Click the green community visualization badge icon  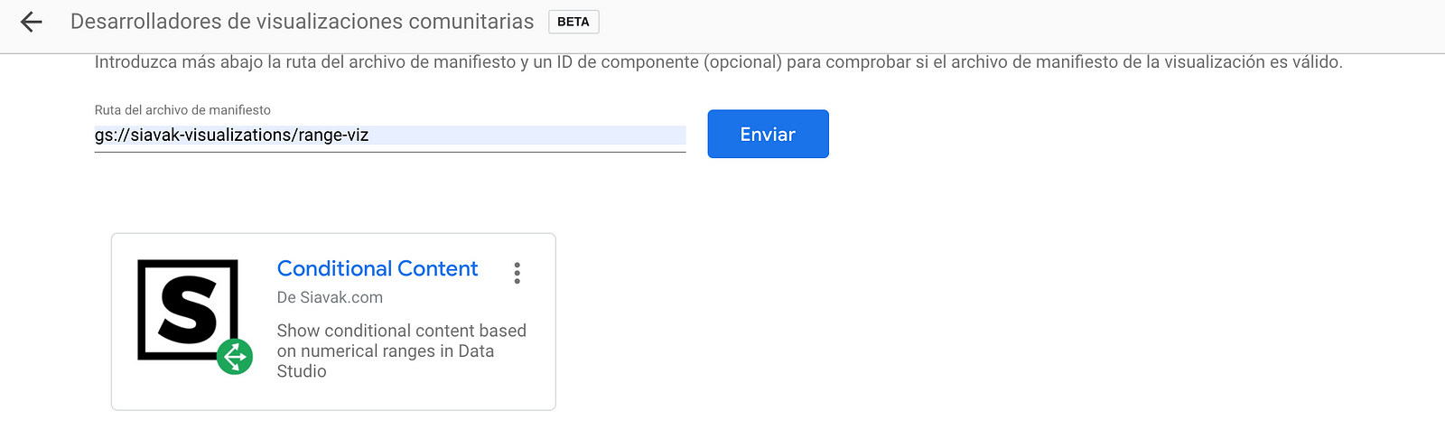pyautogui.click(x=235, y=357)
